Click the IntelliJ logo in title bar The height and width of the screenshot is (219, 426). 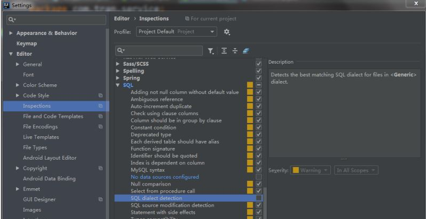(x=7, y=5)
